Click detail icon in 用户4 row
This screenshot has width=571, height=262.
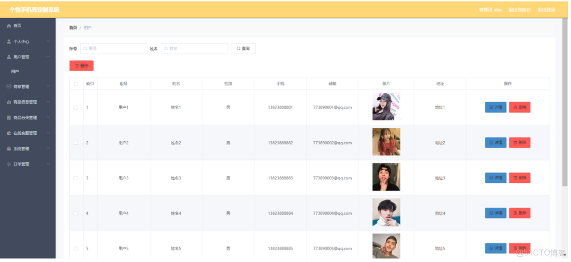click(x=491, y=213)
